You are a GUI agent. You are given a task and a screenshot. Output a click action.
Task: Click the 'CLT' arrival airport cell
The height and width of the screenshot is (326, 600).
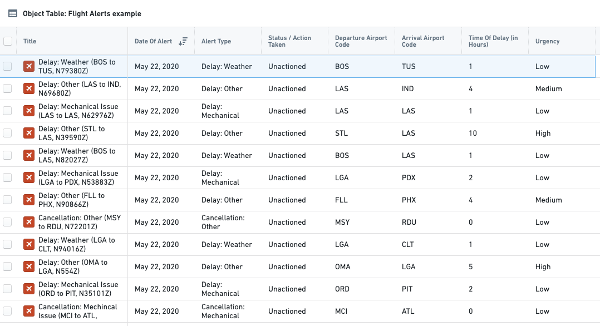408,245
